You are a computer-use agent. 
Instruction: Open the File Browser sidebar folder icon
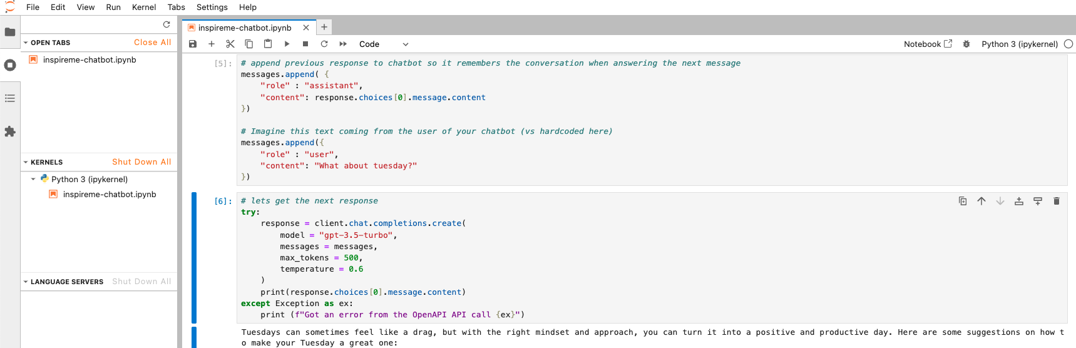pos(10,32)
